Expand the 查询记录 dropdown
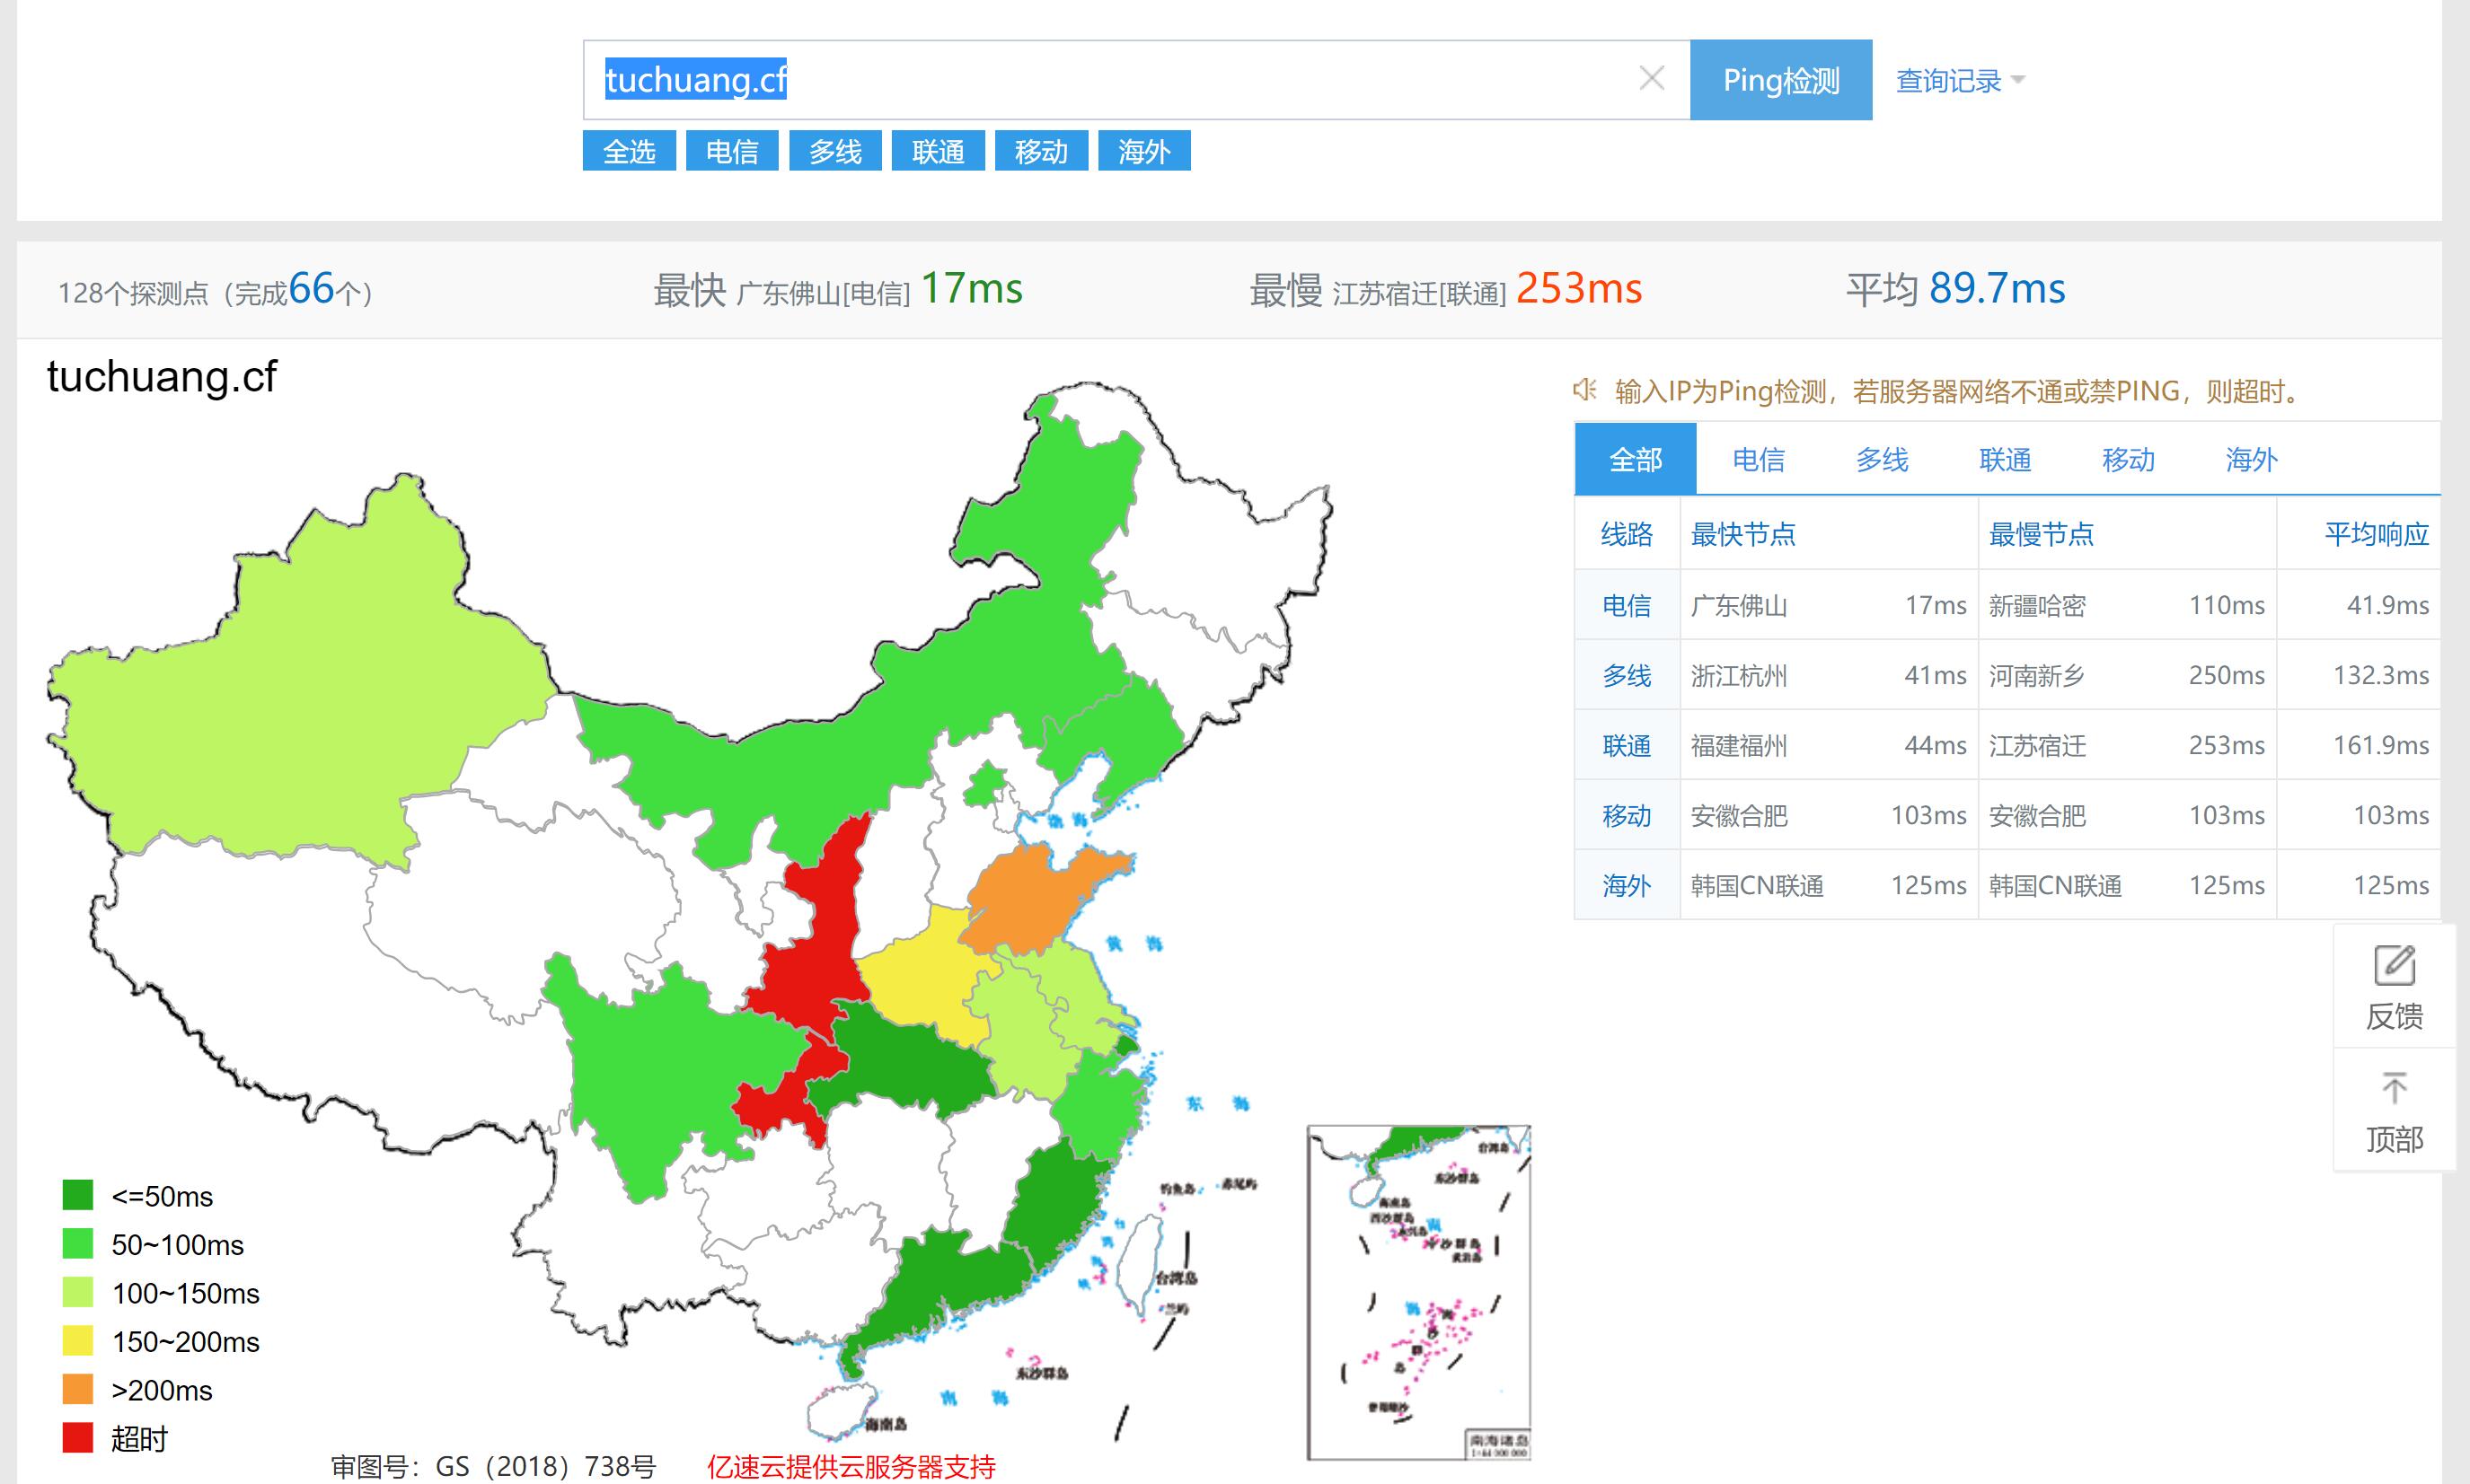Image resolution: width=2470 pixels, height=1484 pixels. pos(1959,81)
